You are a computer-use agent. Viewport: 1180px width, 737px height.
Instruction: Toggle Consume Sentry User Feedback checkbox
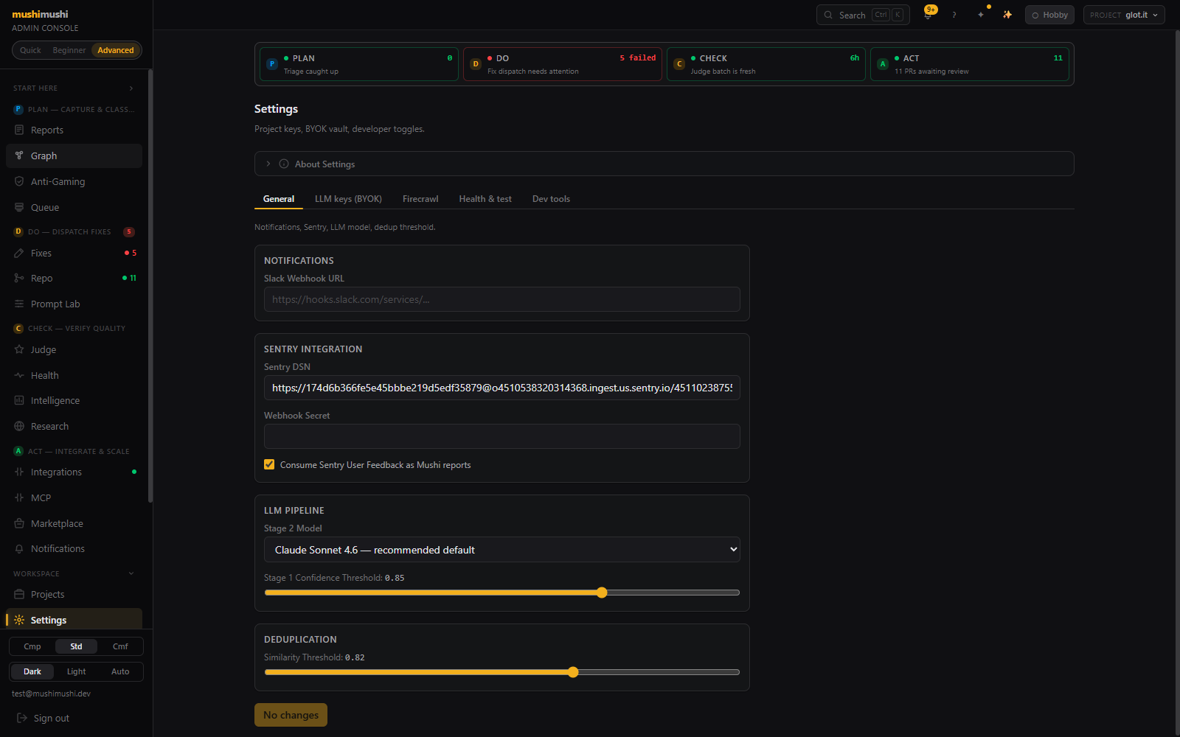pyautogui.click(x=269, y=464)
